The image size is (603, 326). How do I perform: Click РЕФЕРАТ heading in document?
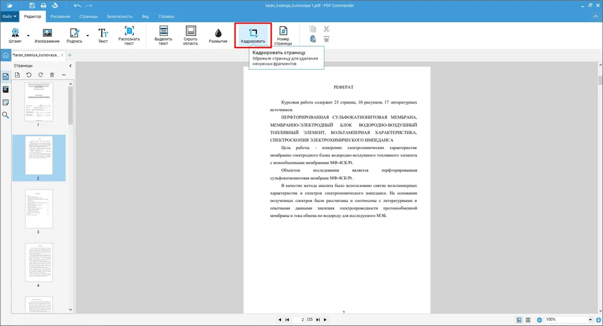point(344,87)
